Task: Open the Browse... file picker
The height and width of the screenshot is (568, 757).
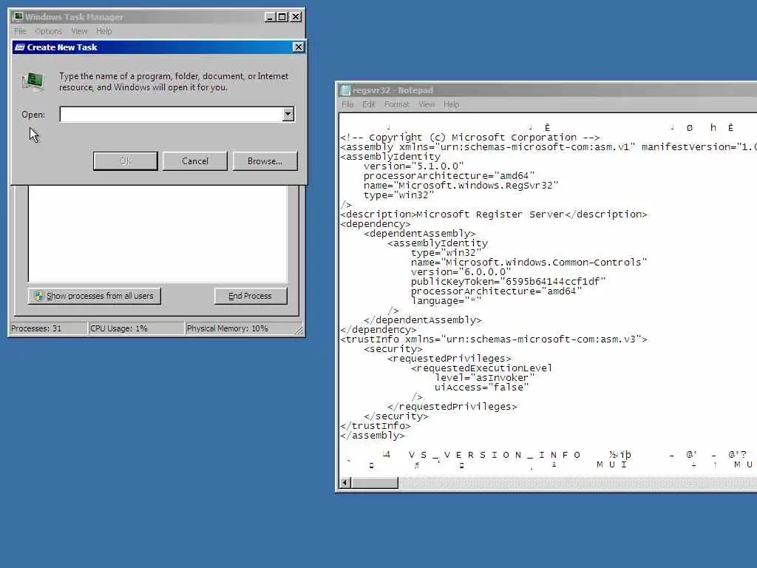Action: (x=265, y=160)
